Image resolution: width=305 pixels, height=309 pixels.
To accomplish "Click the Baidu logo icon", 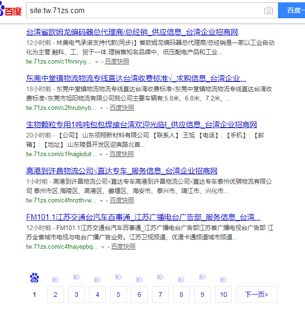I will (11, 10).
